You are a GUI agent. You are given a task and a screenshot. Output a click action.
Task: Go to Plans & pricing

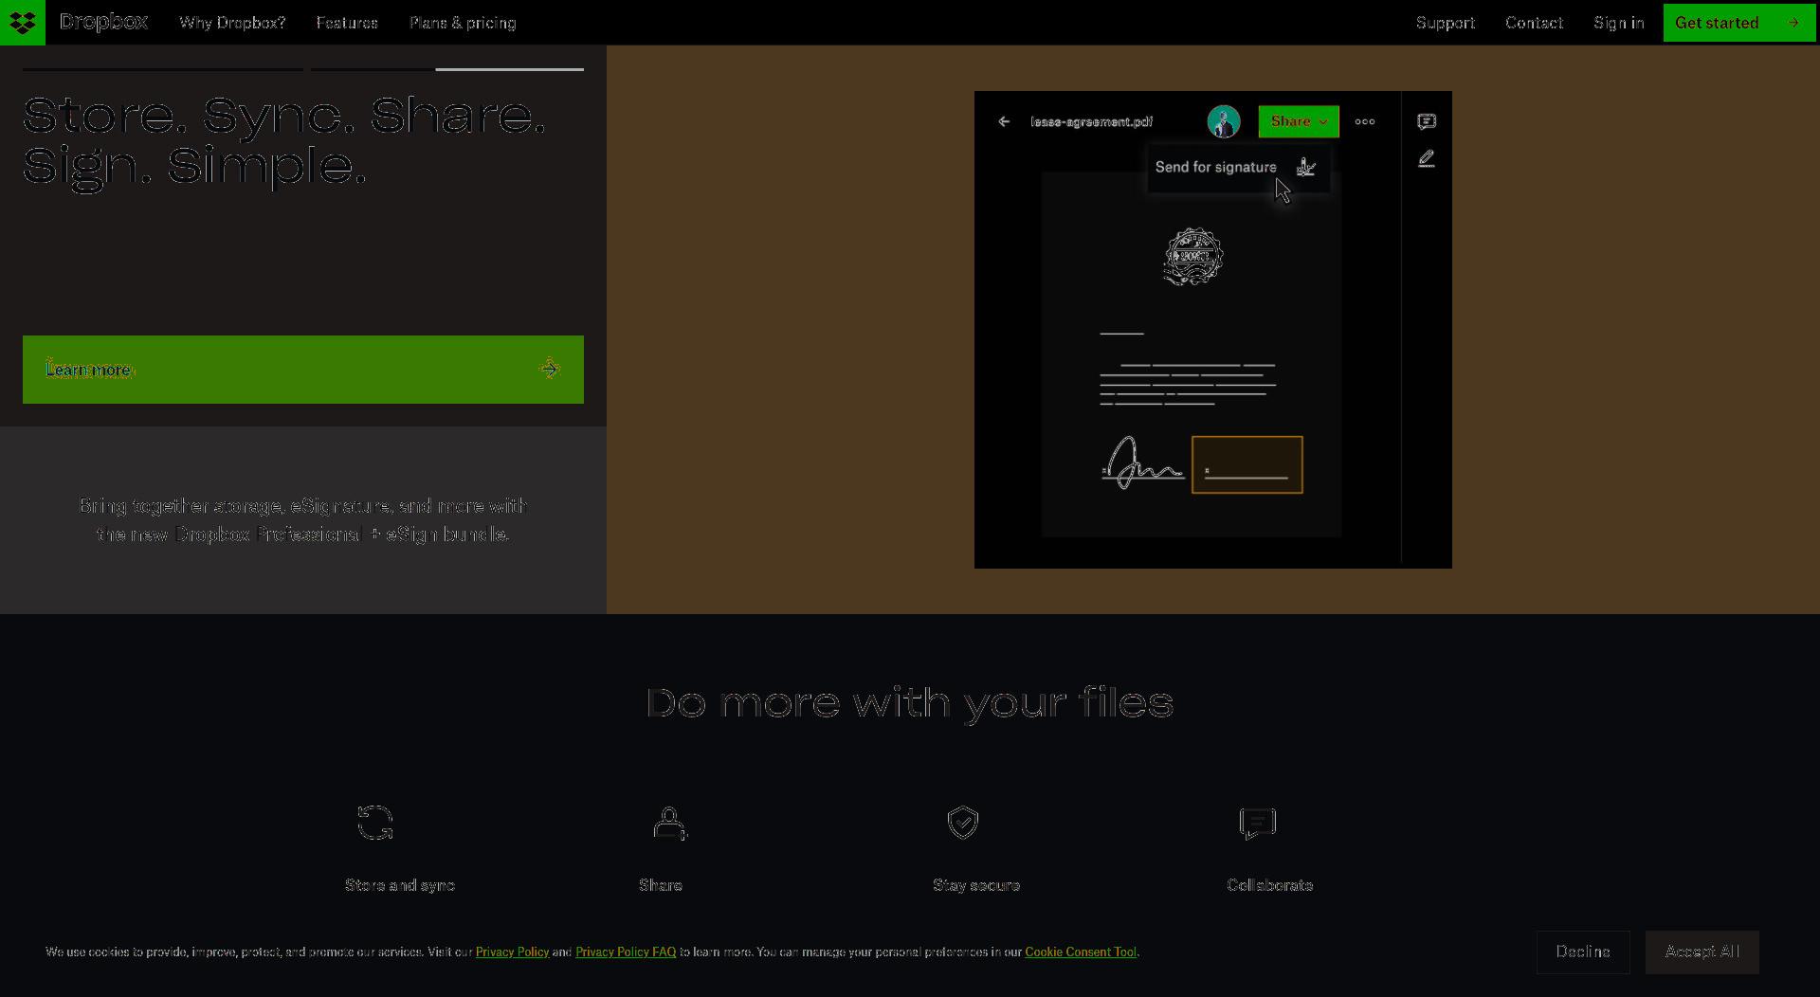tap(463, 23)
